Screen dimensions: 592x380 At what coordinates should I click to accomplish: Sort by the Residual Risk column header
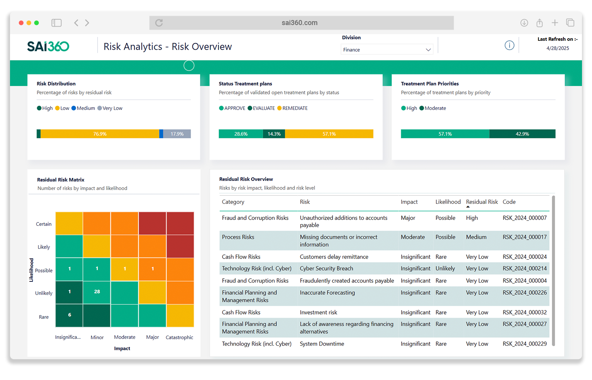point(481,202)
